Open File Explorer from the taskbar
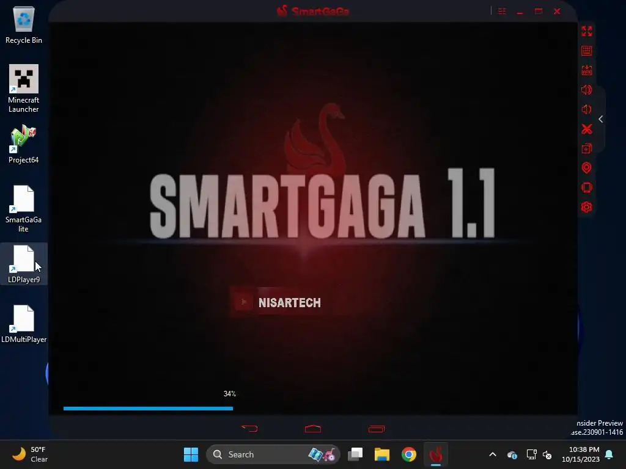This screenshot has height=469, width=626. [x=381, y=454]
